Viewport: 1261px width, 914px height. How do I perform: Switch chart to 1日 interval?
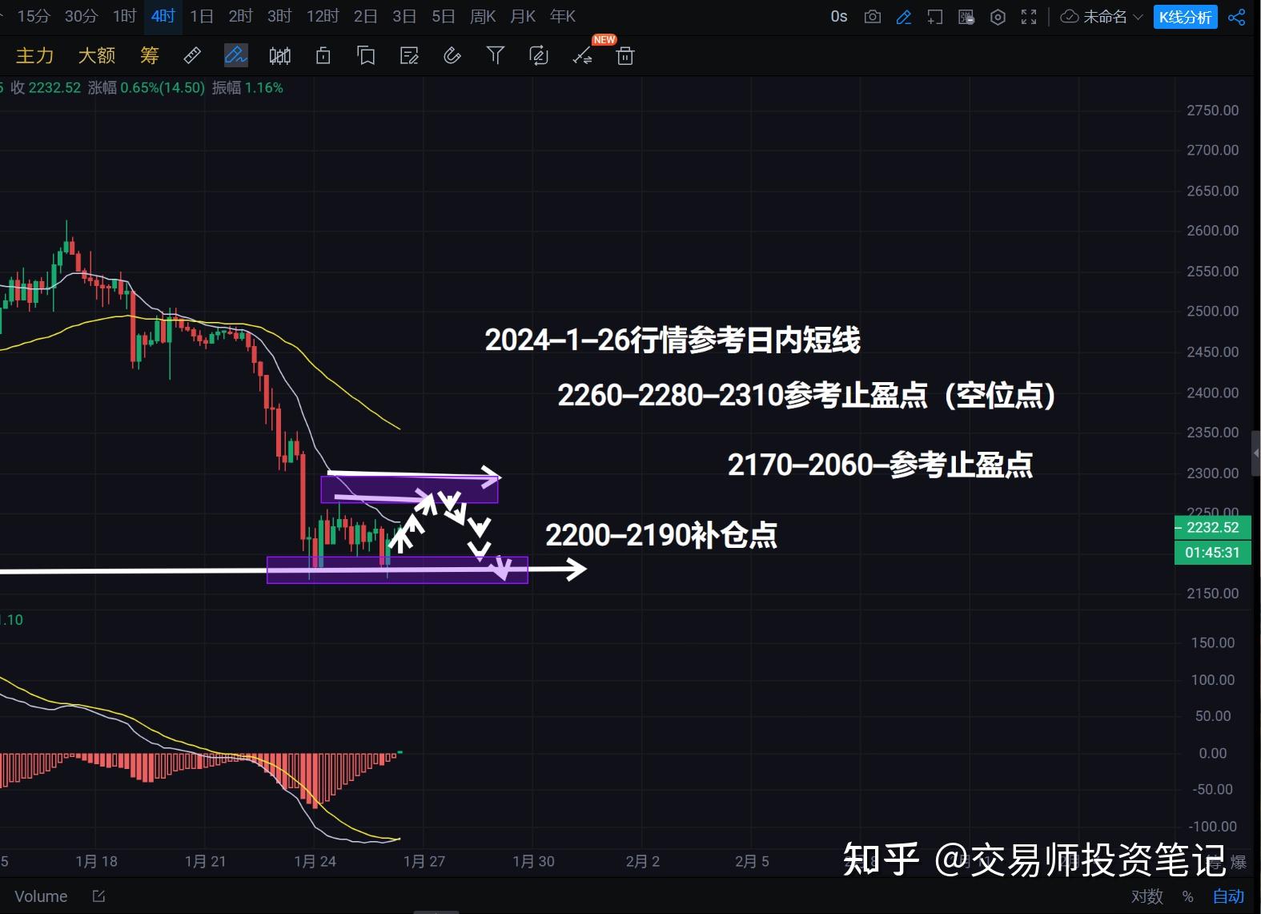tap(202, 16)
